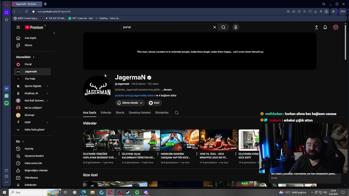Open İndirilenler in sidebar

tap(32, 185)
